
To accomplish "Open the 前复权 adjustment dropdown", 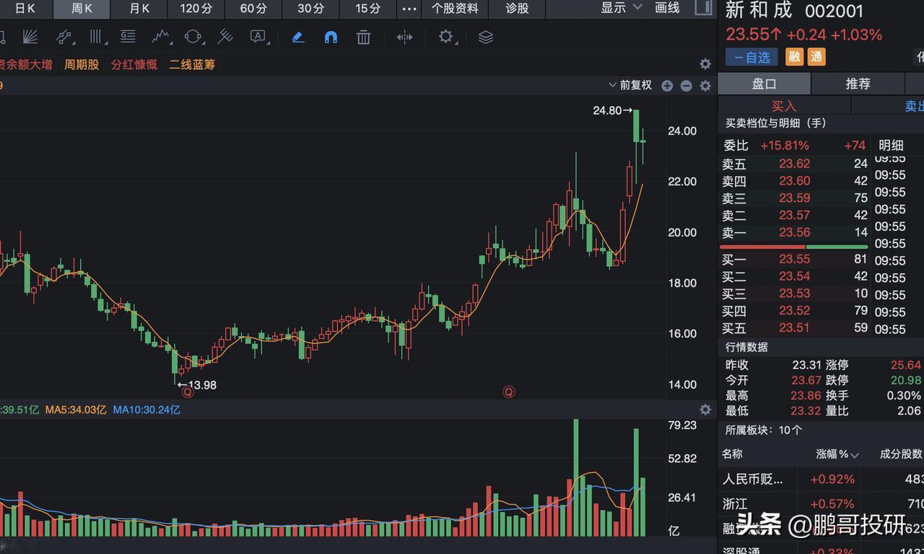I will click(630, 85).
